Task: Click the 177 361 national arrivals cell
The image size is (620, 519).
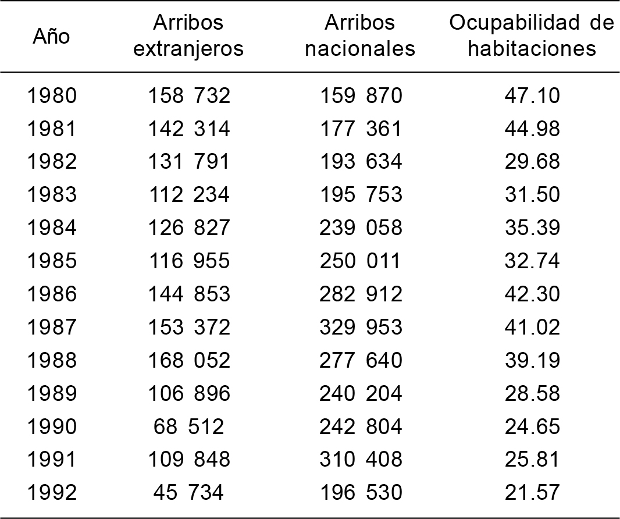Action: 361,129
